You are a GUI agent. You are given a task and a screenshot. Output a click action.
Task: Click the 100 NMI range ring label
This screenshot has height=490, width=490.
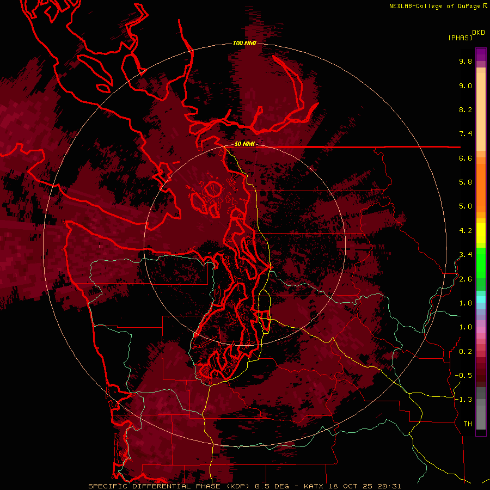coord(244,43)
